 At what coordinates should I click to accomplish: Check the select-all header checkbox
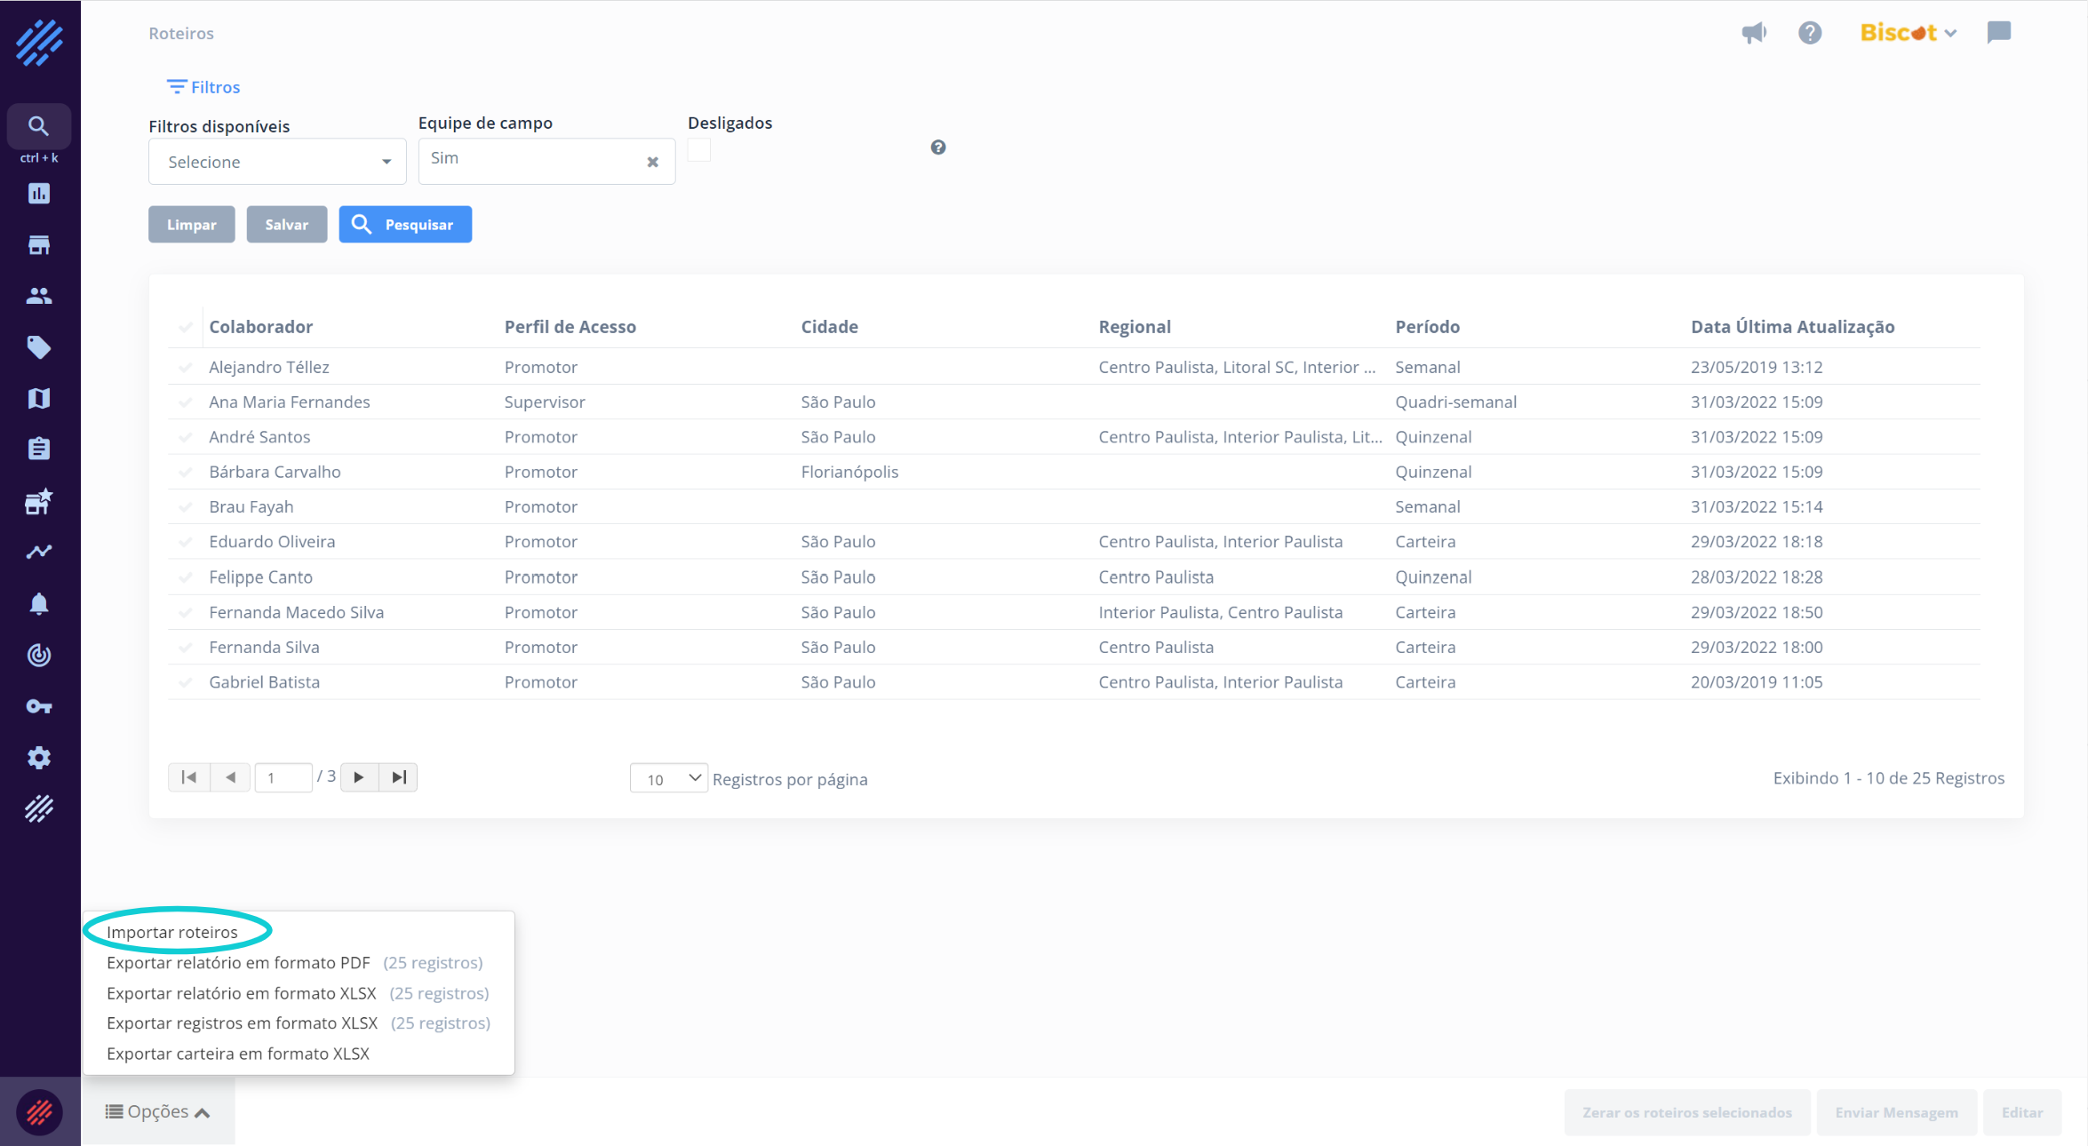186,327
